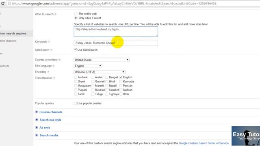Select Only sites I select radio option
The height and width of the screenshot is (146, 260).
click(76, 18)
